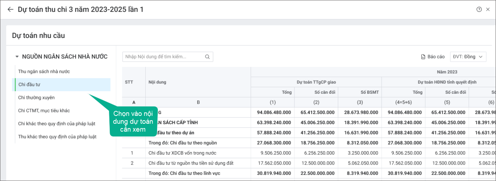Viewport: 496px width, 181px height.
Task: Click the Nội dung column header
Action: [157, 82]
